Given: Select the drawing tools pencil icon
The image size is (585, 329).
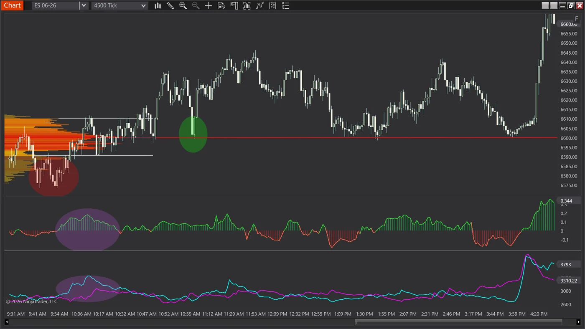Looking at the screenshot, I should pyautogui.click(x=170, y=5).
